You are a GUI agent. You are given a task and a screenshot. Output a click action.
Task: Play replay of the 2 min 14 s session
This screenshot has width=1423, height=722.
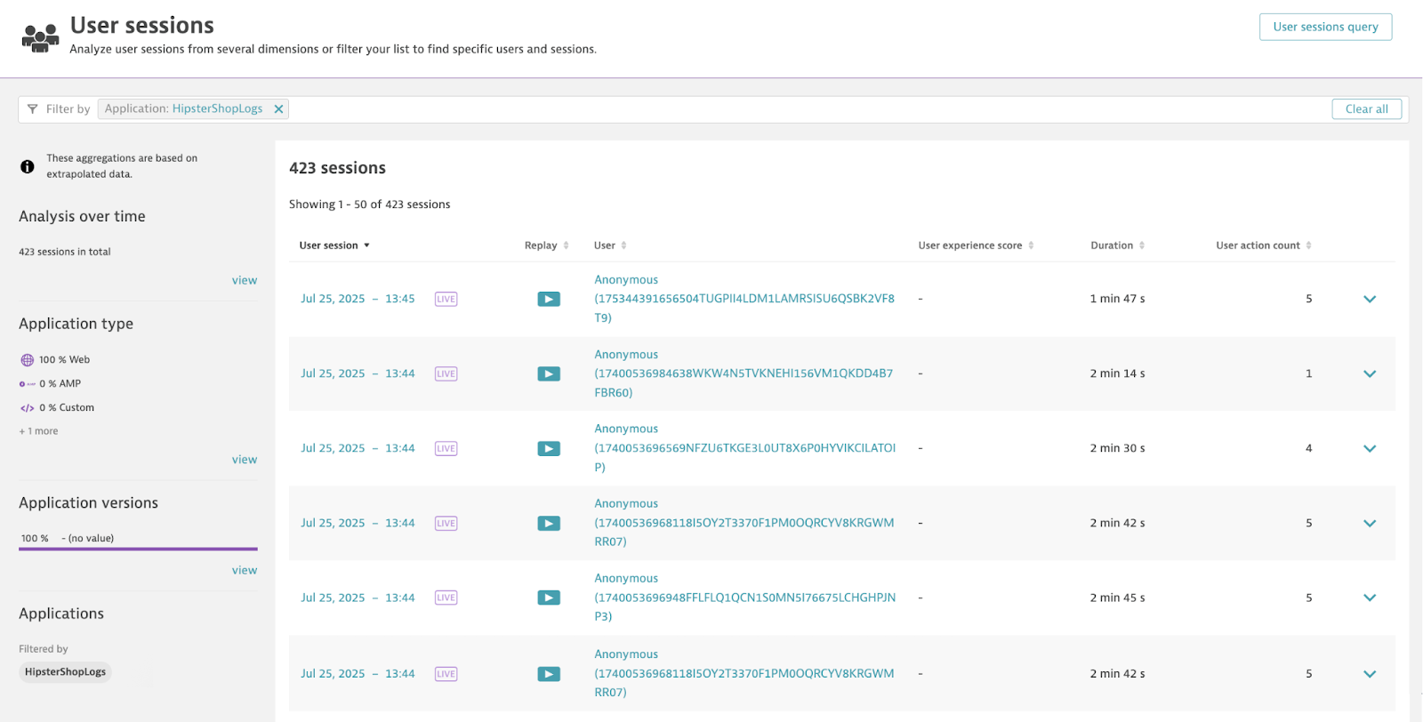click(549, 374)
